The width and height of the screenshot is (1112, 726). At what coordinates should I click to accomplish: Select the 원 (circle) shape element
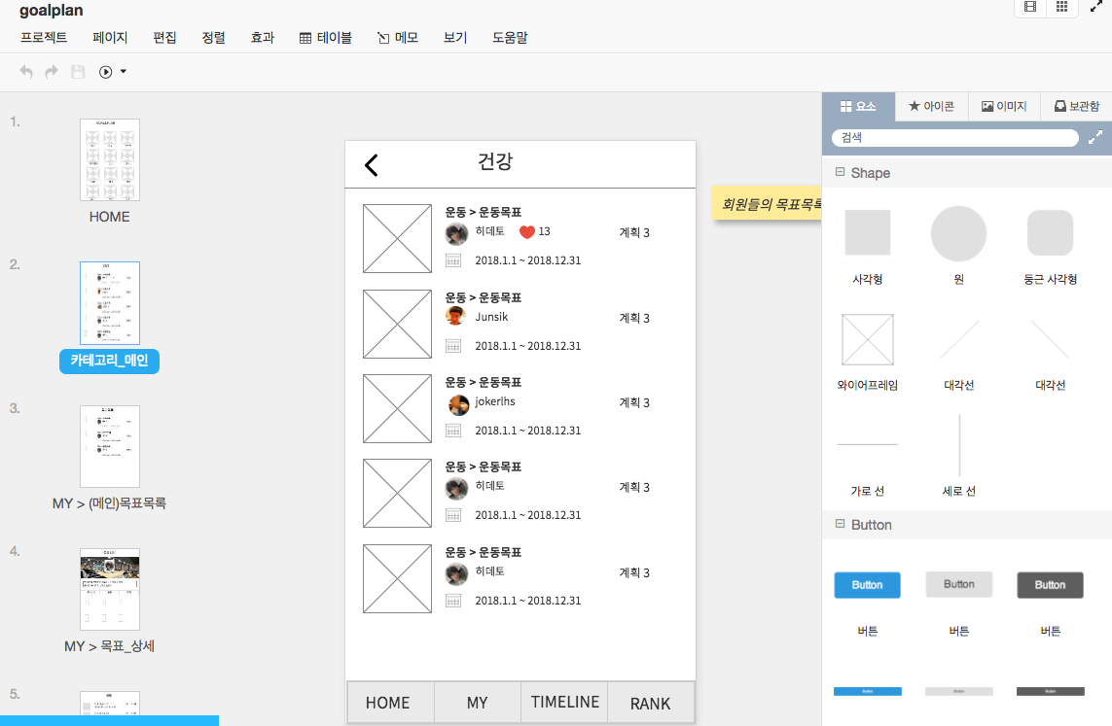tap(958, 233)
